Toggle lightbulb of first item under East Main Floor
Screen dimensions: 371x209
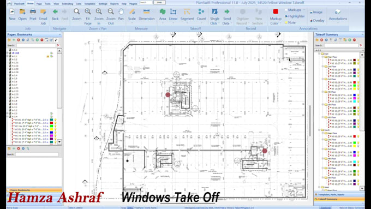pyautogui.click(x=358, y=61)
